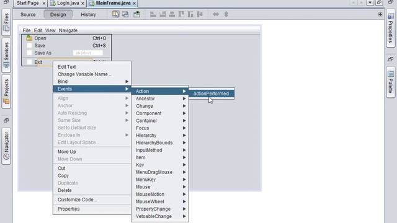Toggle Change Vertical Resizability icon
The image size is (397, 223).
(226, 14)
